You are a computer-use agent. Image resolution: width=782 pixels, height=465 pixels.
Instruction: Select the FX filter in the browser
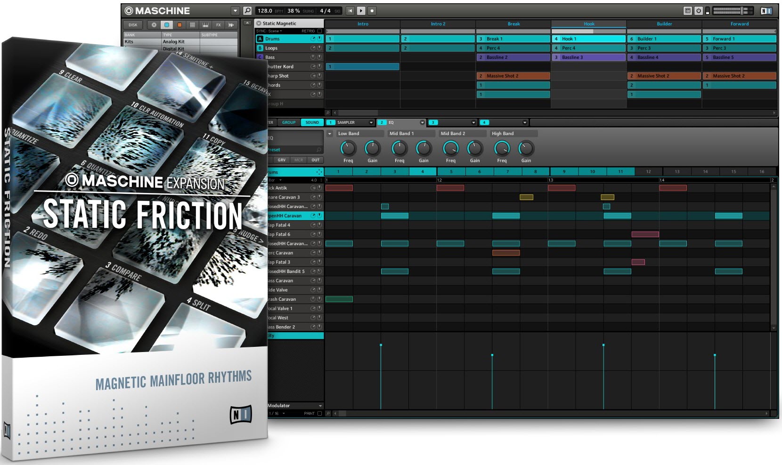coord(218,25)
